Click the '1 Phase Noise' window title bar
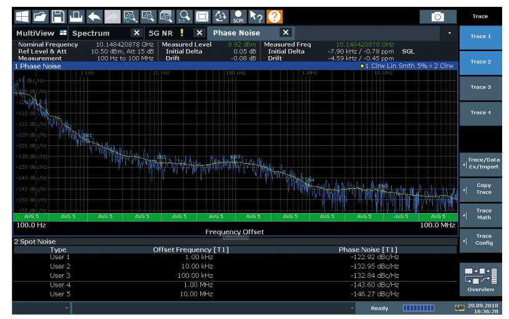 [235, 66]
